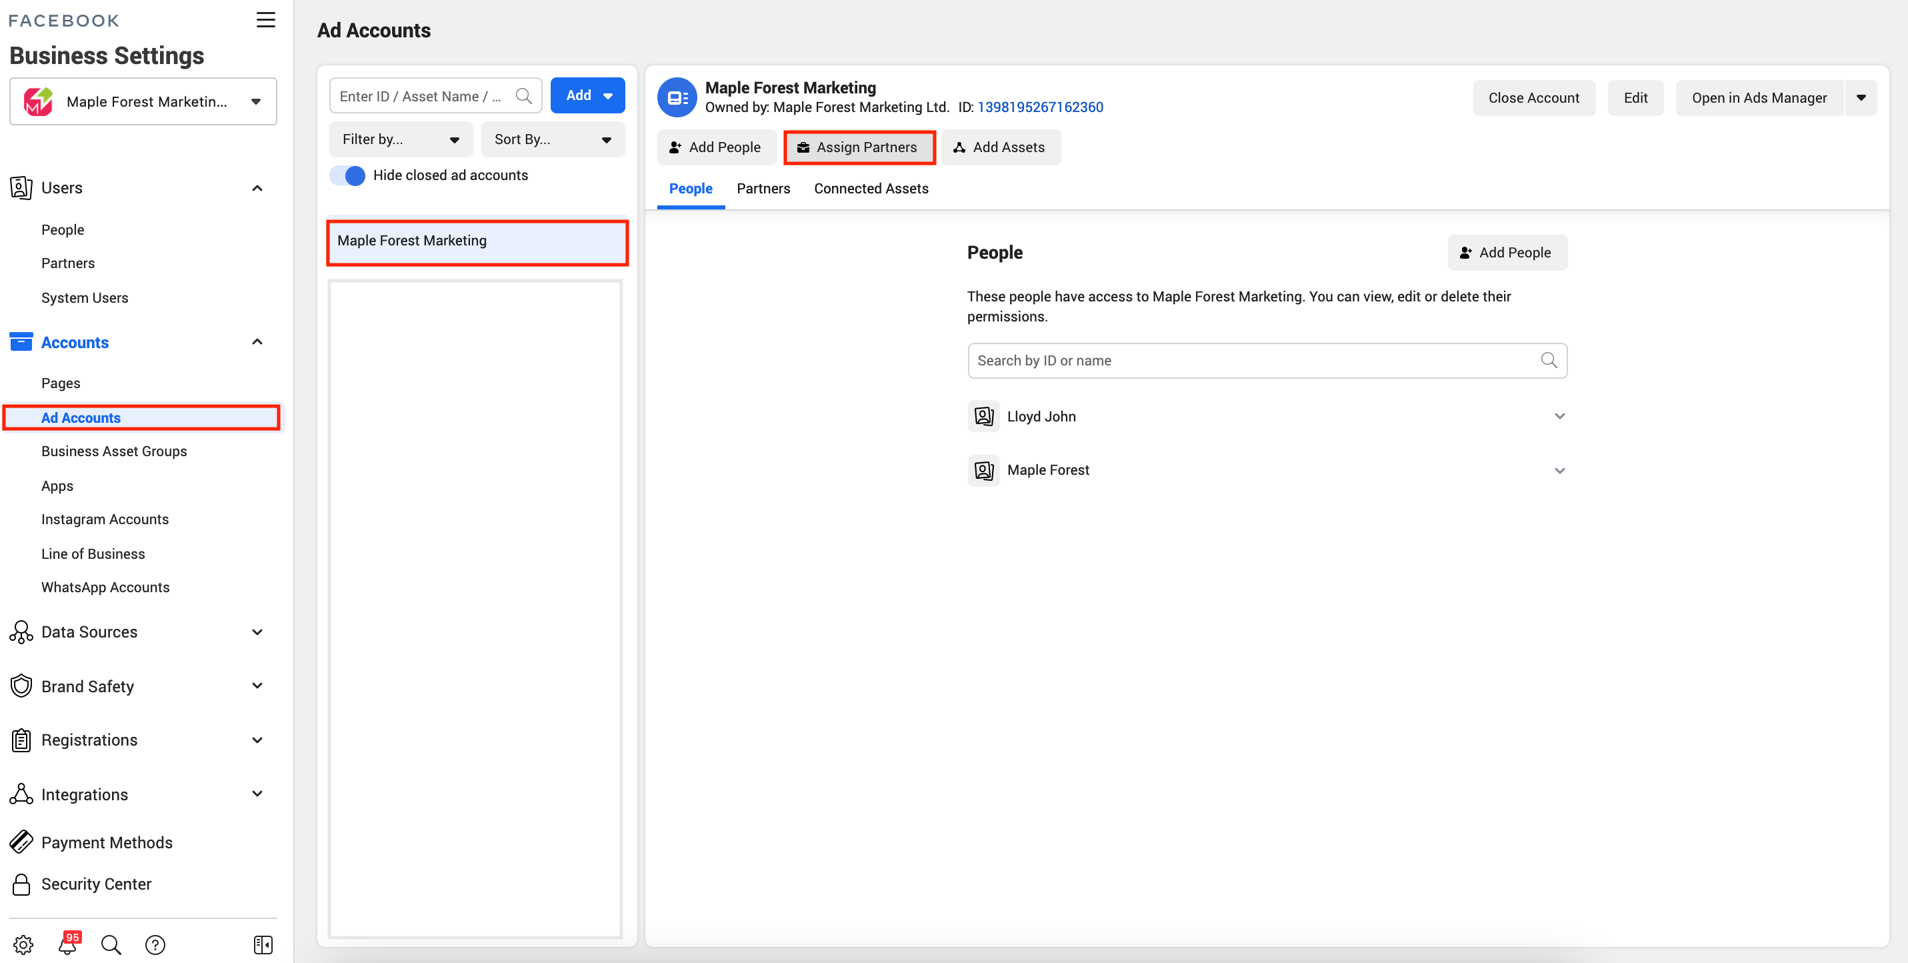This screenshot has height=963, width=1908.
Task: Click the Add Assets button
Action: (x=1001, y=147)
